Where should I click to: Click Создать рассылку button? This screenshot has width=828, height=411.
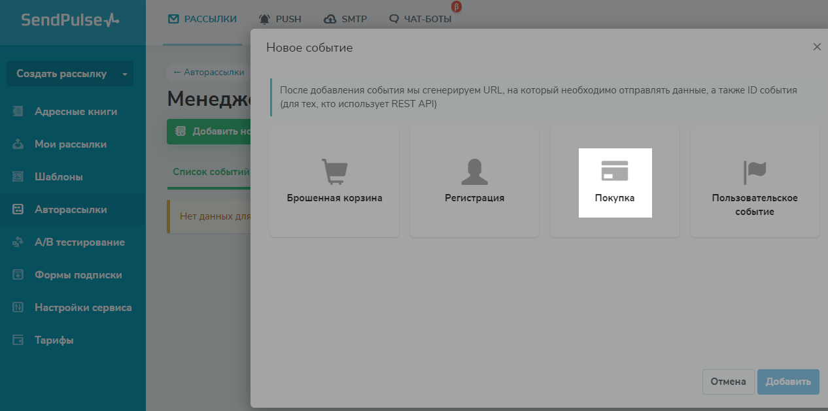pos(61,74)
